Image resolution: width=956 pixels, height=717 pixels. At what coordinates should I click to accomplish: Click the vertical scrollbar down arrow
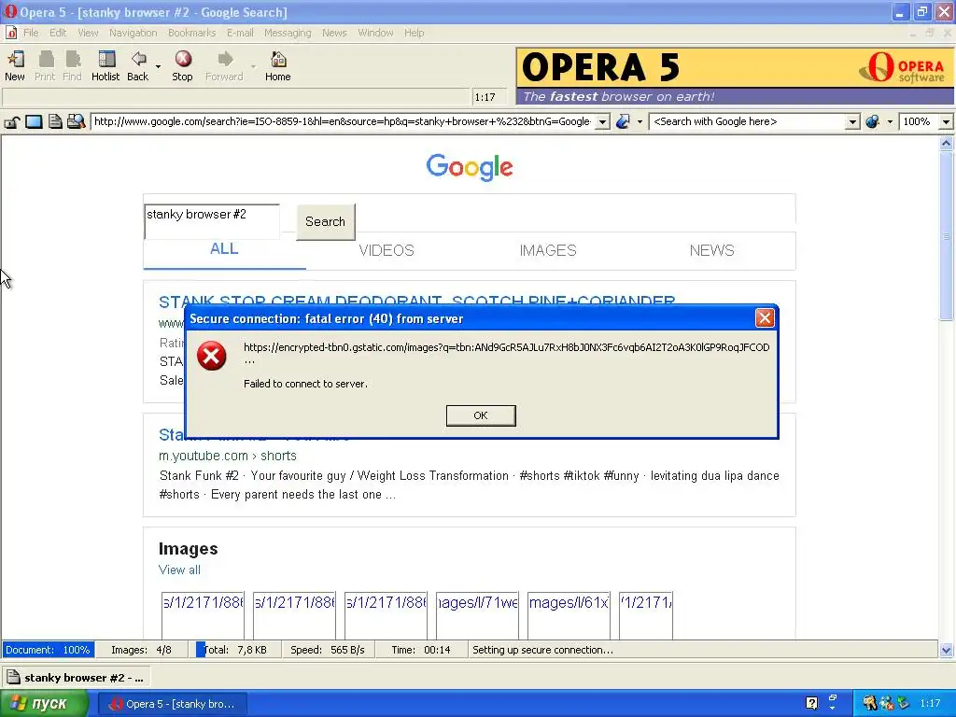[946, 650]
